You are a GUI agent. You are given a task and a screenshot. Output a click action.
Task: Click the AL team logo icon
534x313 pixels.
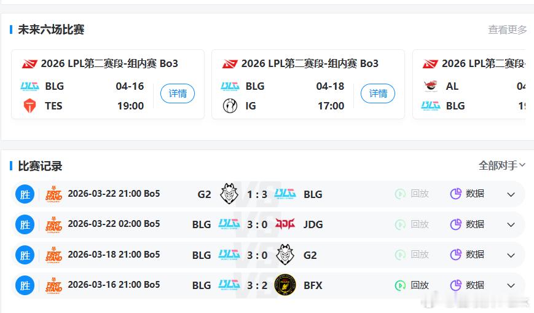pos(430,86)
